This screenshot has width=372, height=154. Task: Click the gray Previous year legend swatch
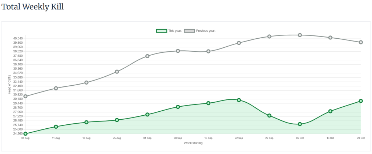coord(189,31)
